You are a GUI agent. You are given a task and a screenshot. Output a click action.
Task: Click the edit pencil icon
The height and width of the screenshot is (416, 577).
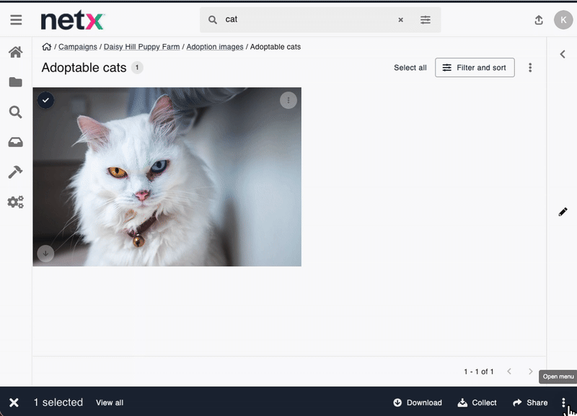tap(563, 212)
